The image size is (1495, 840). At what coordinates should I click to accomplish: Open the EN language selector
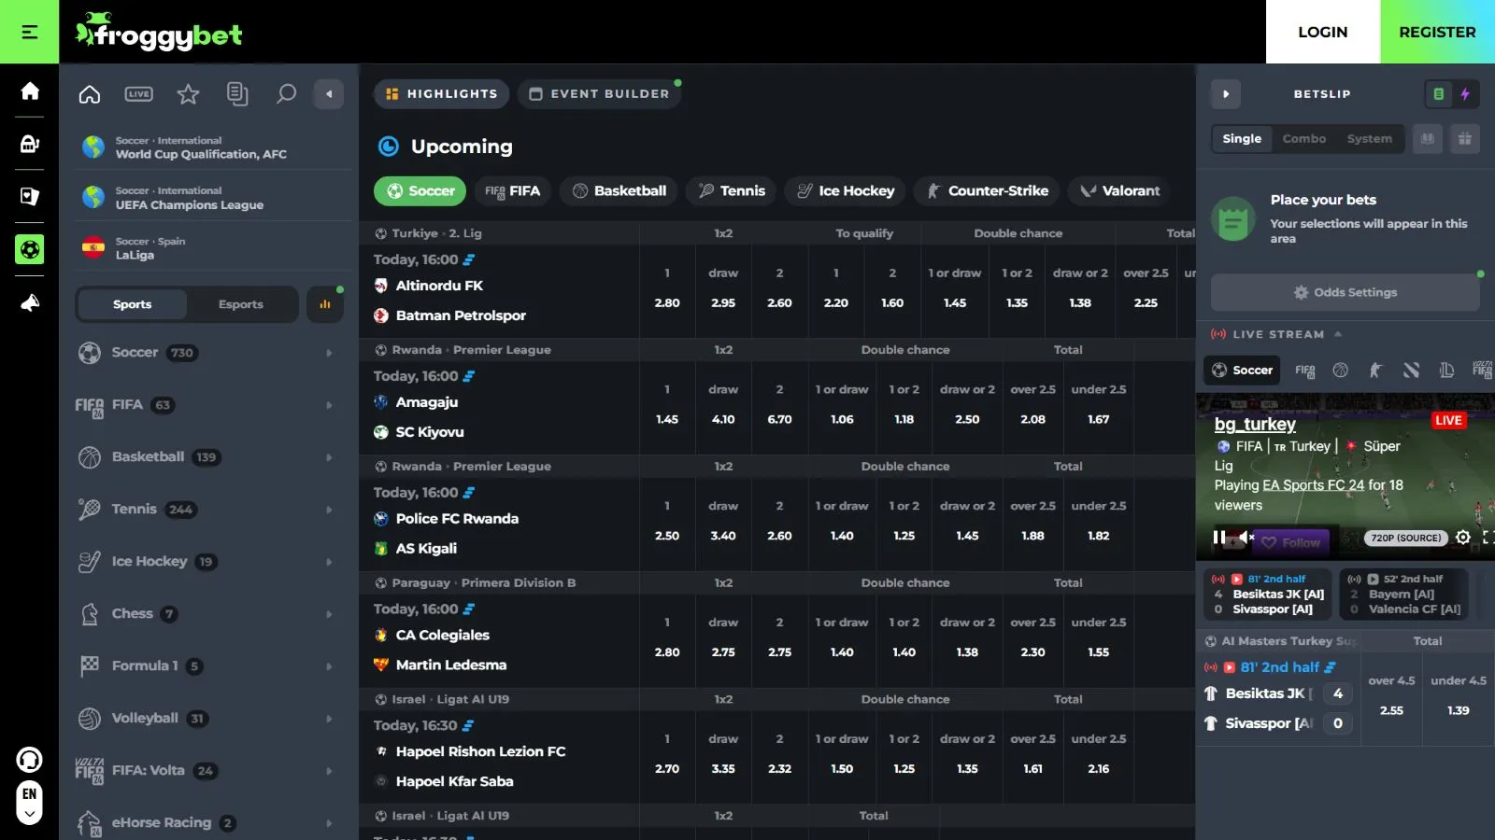coord(30,802)
